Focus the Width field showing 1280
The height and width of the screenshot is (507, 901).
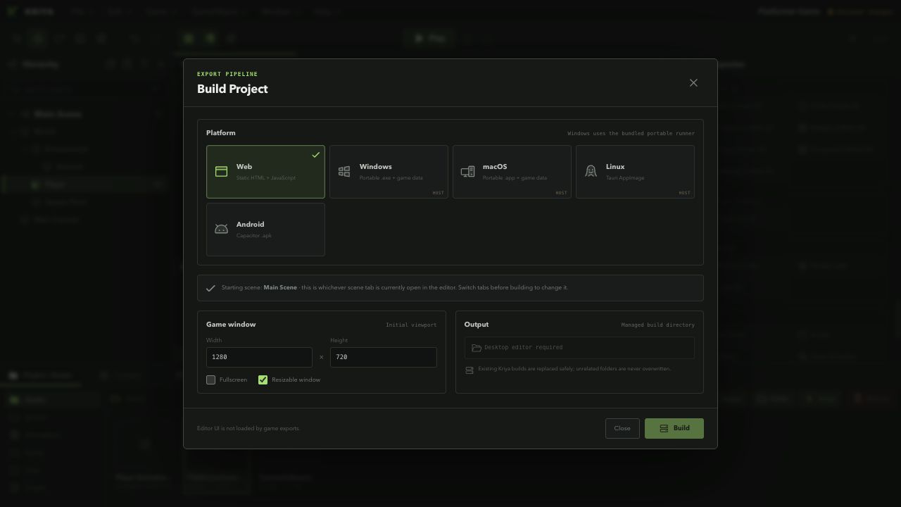tap(259, 357)
